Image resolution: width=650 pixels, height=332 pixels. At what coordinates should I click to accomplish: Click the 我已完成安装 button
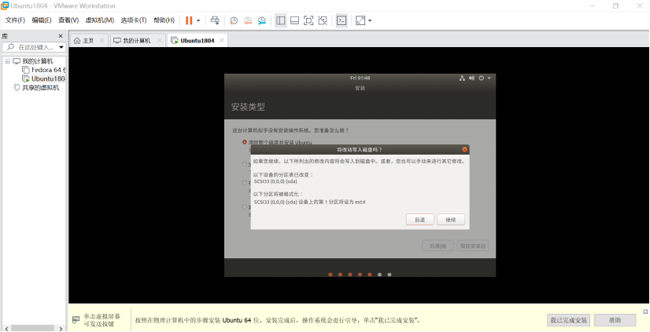[569, 320]
